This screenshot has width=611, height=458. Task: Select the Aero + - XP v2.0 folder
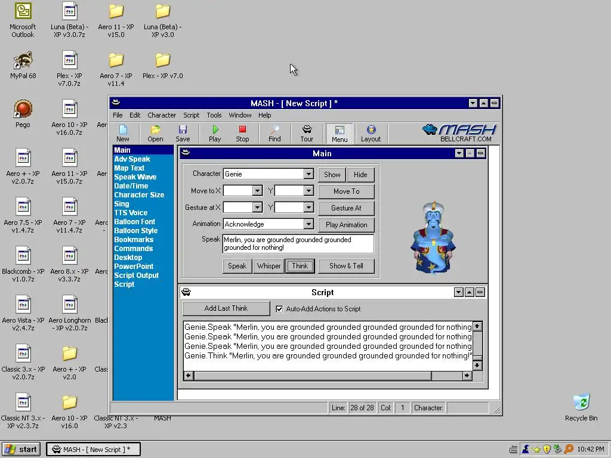click(69, 362)
